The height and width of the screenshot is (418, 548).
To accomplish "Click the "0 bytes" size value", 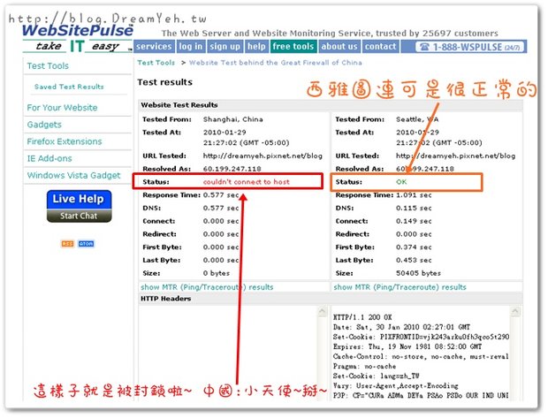I will pyautogui.click(x=217, y=273).
